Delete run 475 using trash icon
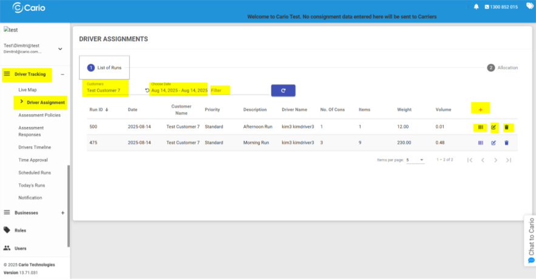 pyautogui.click(x=507, y=143)
